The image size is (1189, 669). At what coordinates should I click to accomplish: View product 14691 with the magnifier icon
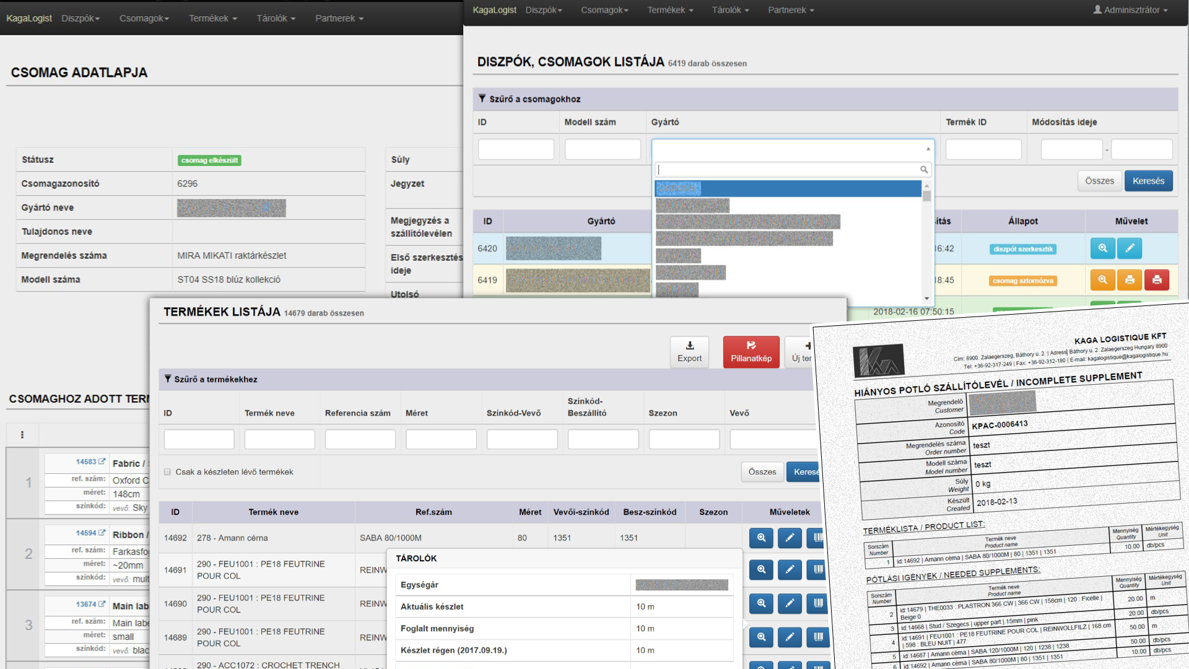(761, 569)
